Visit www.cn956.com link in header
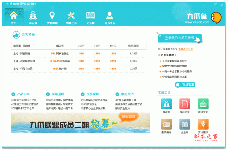227x150 pixels. (197, 22)
